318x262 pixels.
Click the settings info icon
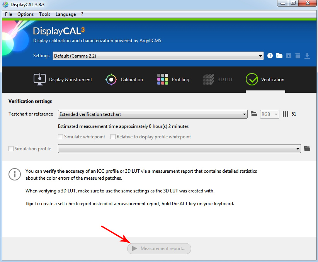pyautogui.click(x=270, y=56)
